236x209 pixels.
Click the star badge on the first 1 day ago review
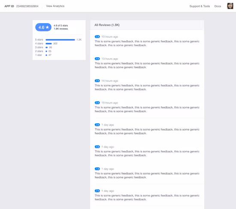[x=97, y=125]
